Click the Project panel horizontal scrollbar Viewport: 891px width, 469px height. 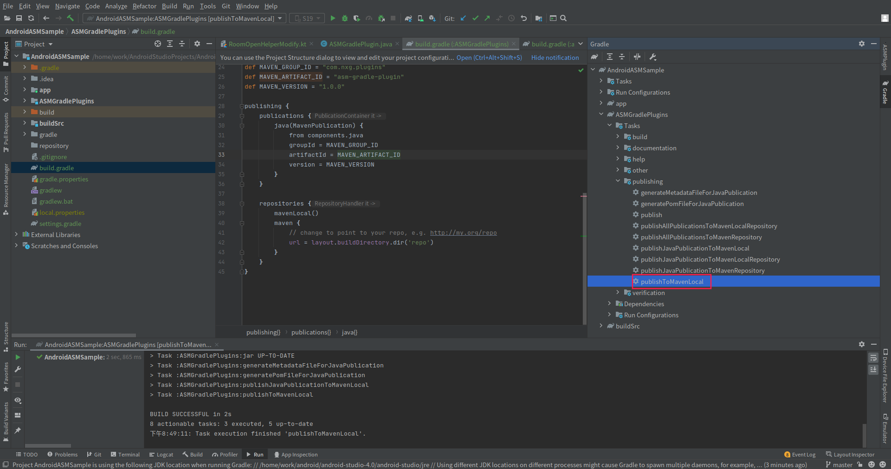pyautogui.click(x=74, y=335)
